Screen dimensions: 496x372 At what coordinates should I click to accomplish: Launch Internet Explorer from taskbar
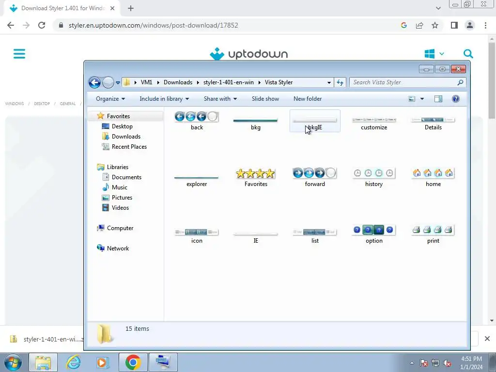pyautogui.click(x=73, y=362)
